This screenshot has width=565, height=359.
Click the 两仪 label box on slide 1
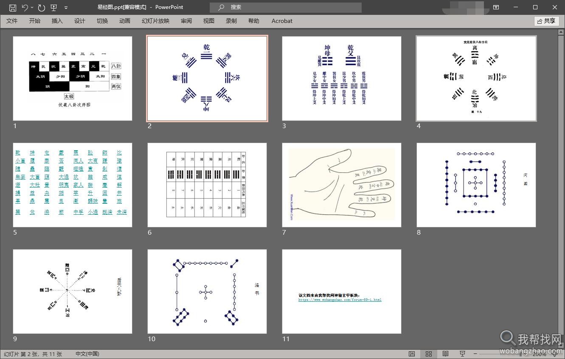(x=116, y=87)
